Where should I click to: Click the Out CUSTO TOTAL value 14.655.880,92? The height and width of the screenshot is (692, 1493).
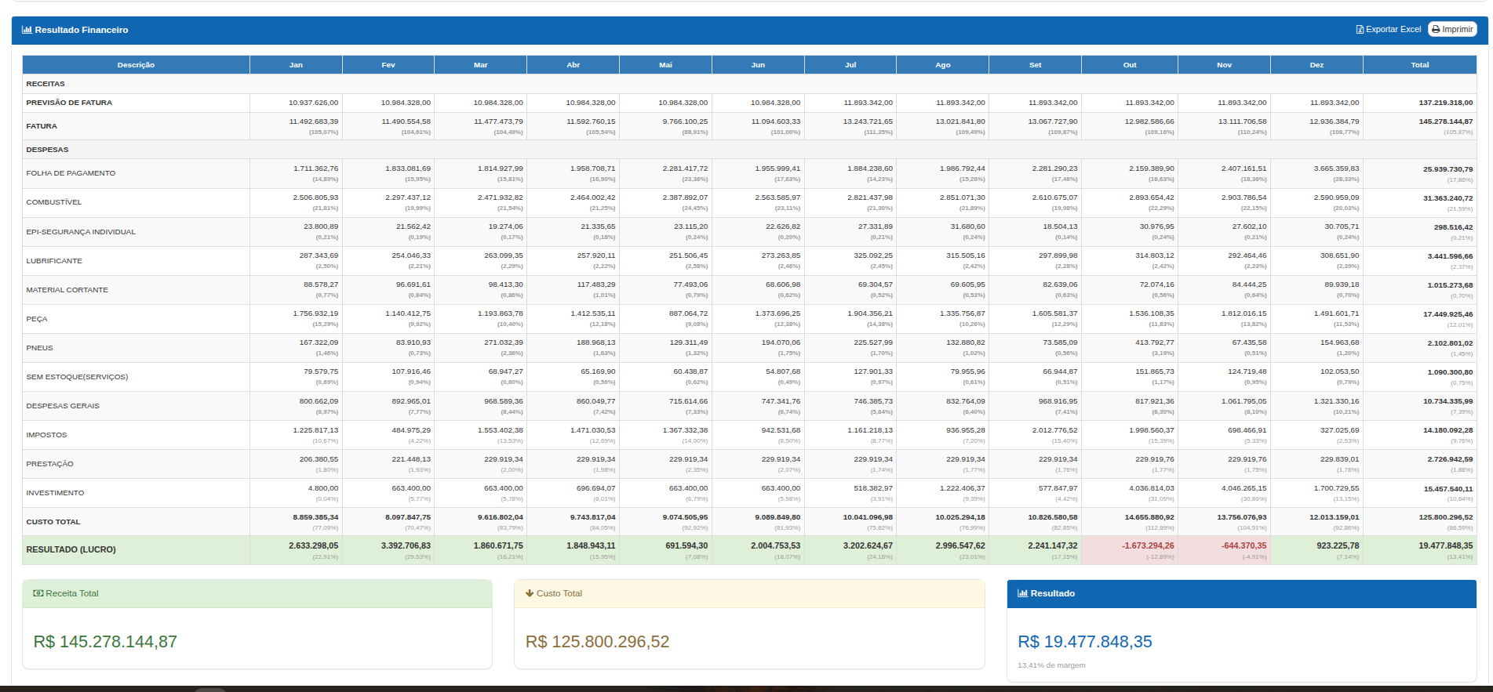pos(1149,517)
